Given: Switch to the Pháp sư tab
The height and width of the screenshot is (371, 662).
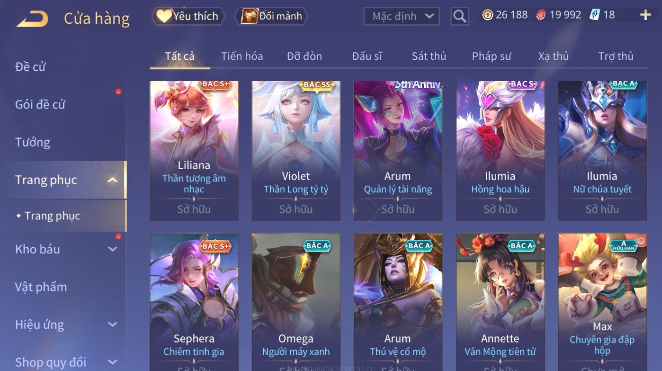Looking at the screenshot, I should 491,56.
